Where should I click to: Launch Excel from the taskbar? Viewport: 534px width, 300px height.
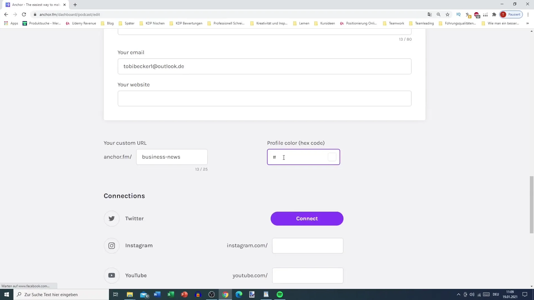[x=171, y=294]
